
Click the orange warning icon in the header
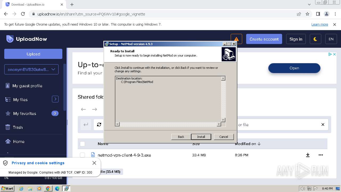(236, 39)
